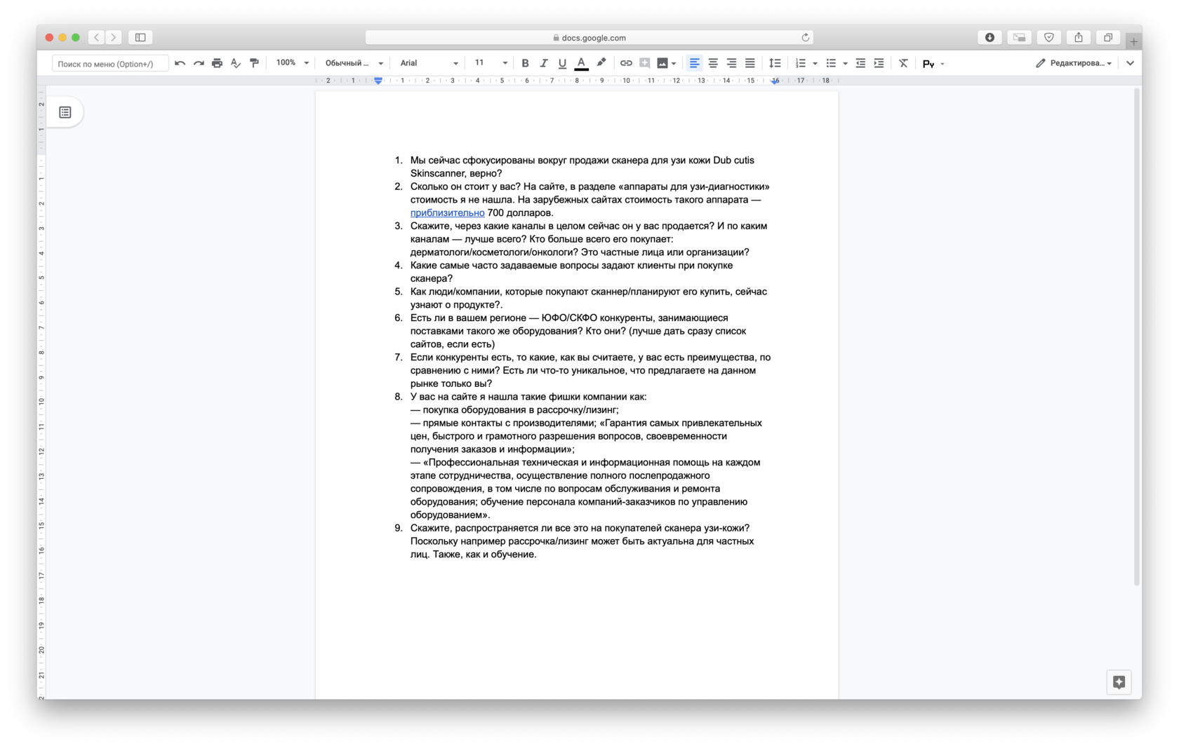Open the highlight color marker
The height and width of the screenshot is (748, 1179).
click(x=601, y=63)
